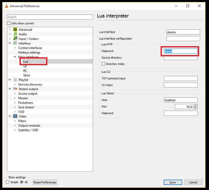Click the Port number field 4212

coord(184,107)
